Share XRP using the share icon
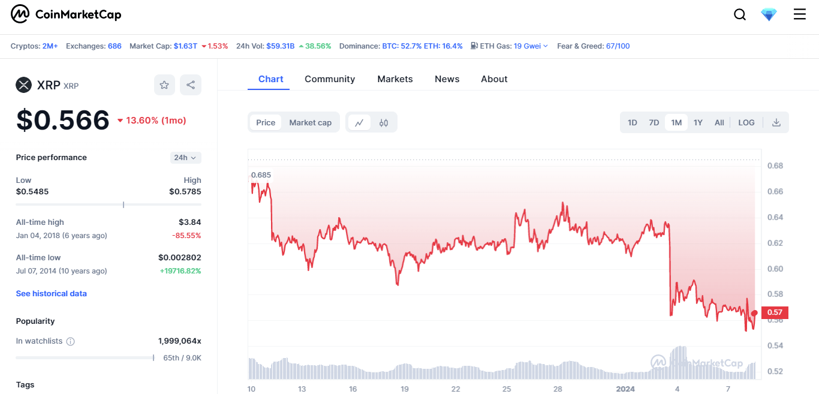 [191, 85]
